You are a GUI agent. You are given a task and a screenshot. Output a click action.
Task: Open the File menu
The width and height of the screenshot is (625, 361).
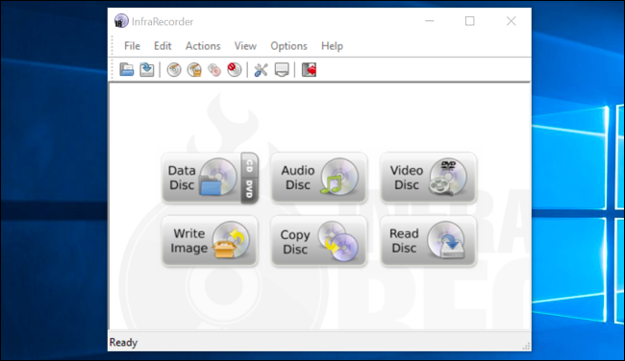(x=132, y=46)
